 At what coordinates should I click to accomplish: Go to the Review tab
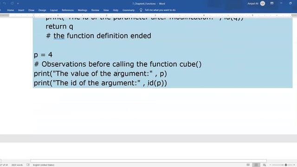[x=95, y=10]
